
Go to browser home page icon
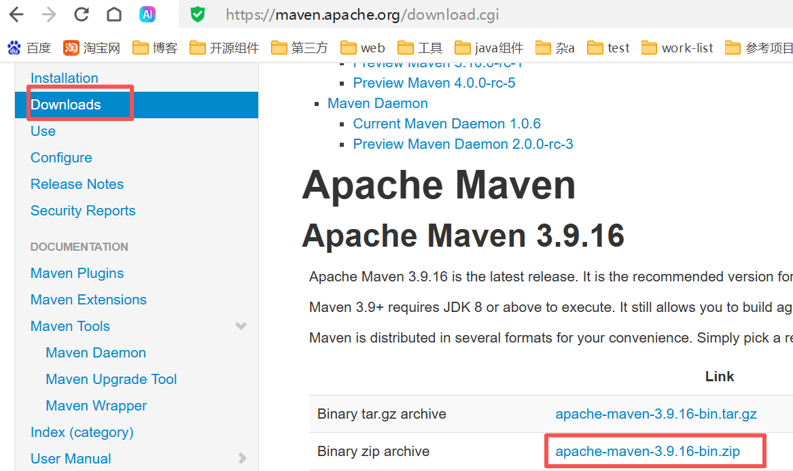point(114,15)
